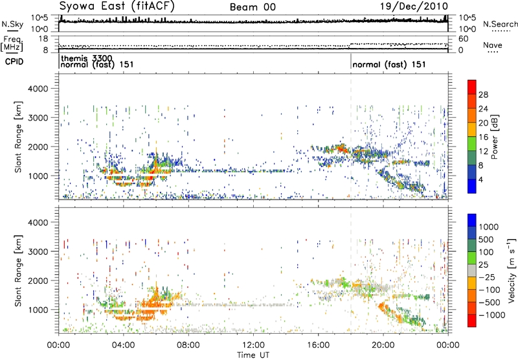Click Velocity panel 'Slant Range [km]' axis label
Screen dimensions: 518x359
coord(18,270)
